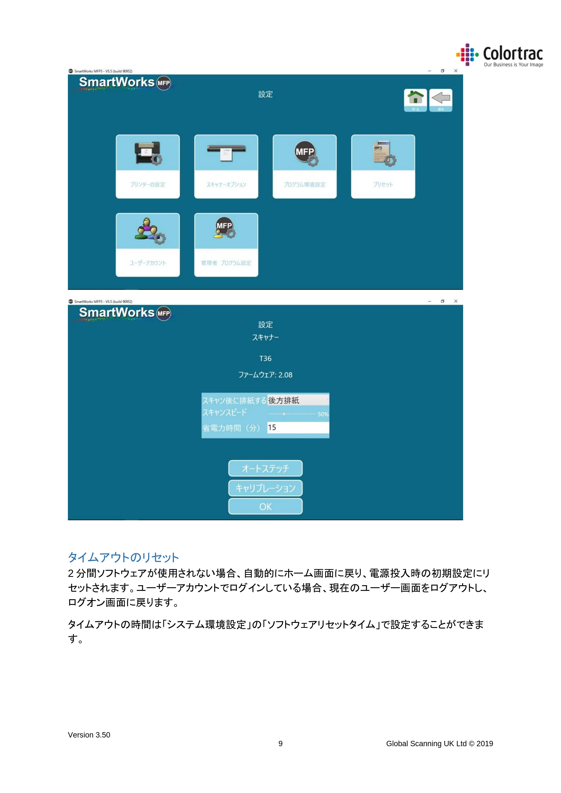The height and width of the screenshot is (793, 561).
Task: Open プリセット presets tile
Action: click(x=383, y=167)
